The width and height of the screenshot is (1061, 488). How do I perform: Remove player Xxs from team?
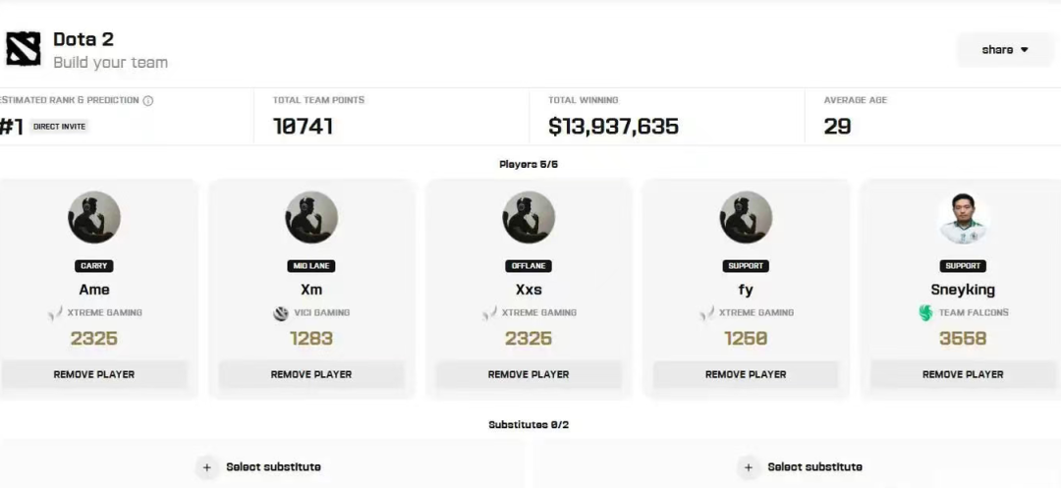point(529,374)
